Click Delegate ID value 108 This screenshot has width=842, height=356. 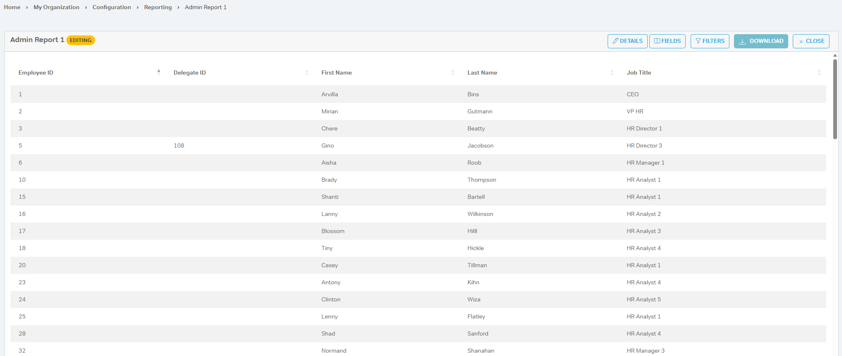(x=179, y=145)
